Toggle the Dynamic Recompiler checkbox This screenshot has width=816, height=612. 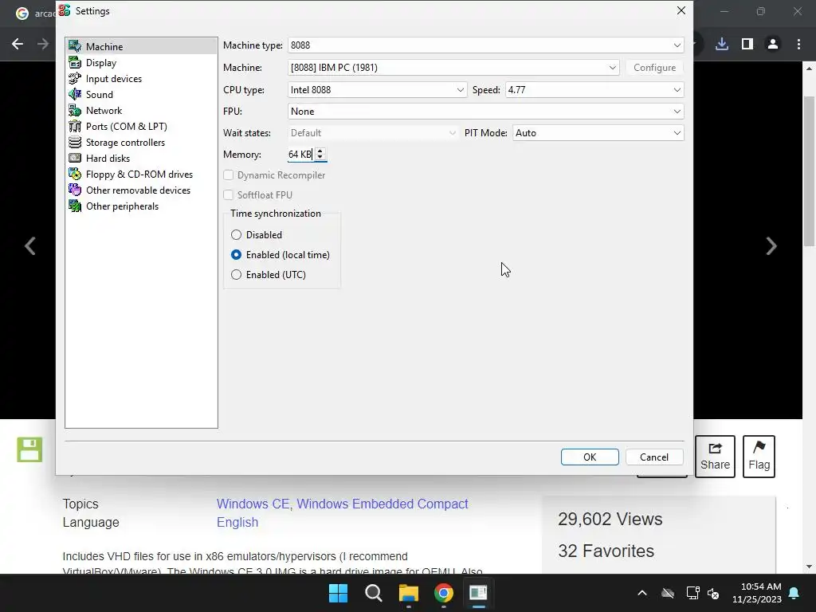229,175
